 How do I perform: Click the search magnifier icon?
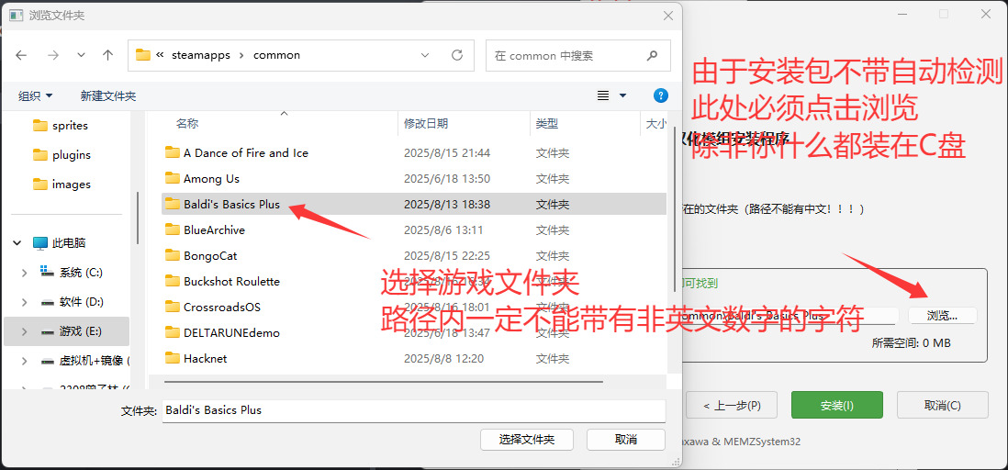click(652, 55)
